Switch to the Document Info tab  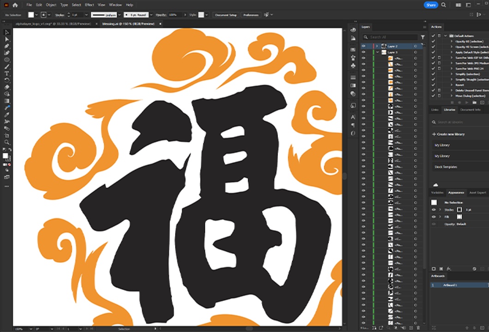[x=470, y=110]
